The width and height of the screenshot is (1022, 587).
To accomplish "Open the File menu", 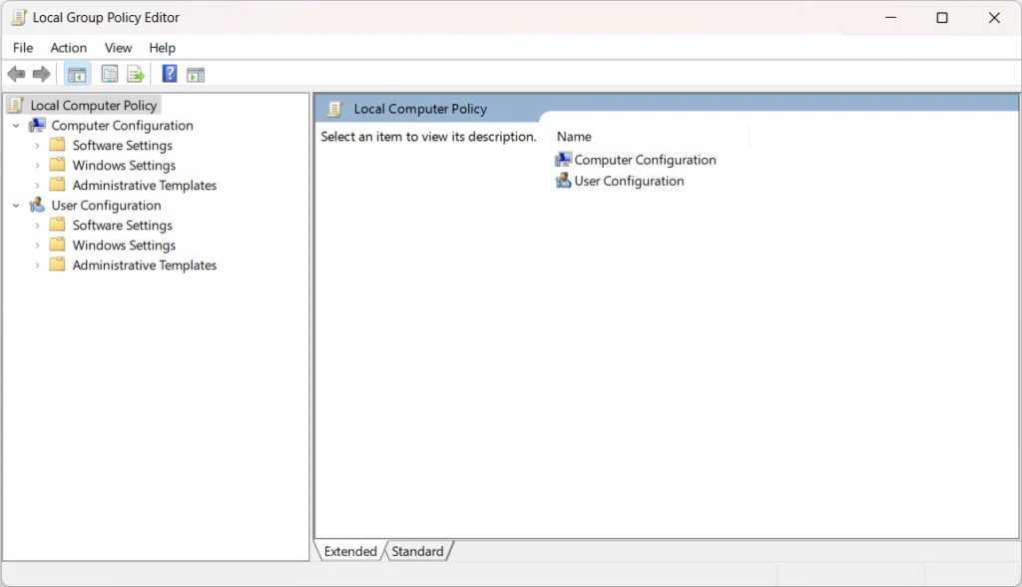I will (x=23, y=48).
